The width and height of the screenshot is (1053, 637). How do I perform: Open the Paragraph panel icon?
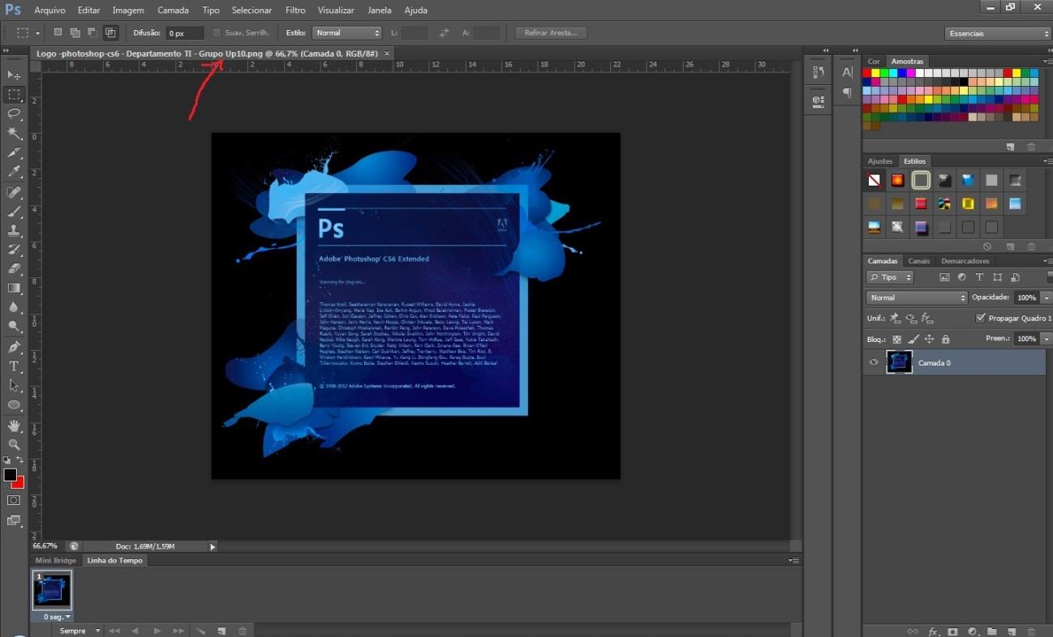pos(847,93)
